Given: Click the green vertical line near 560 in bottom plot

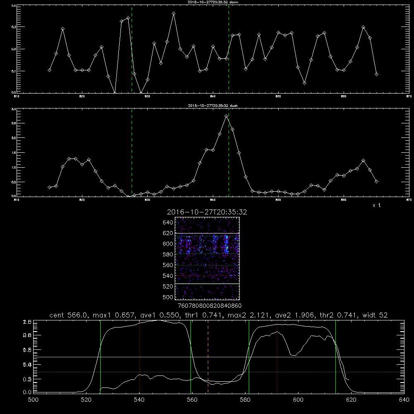Looking at the screenshot, I should (190, 356).
